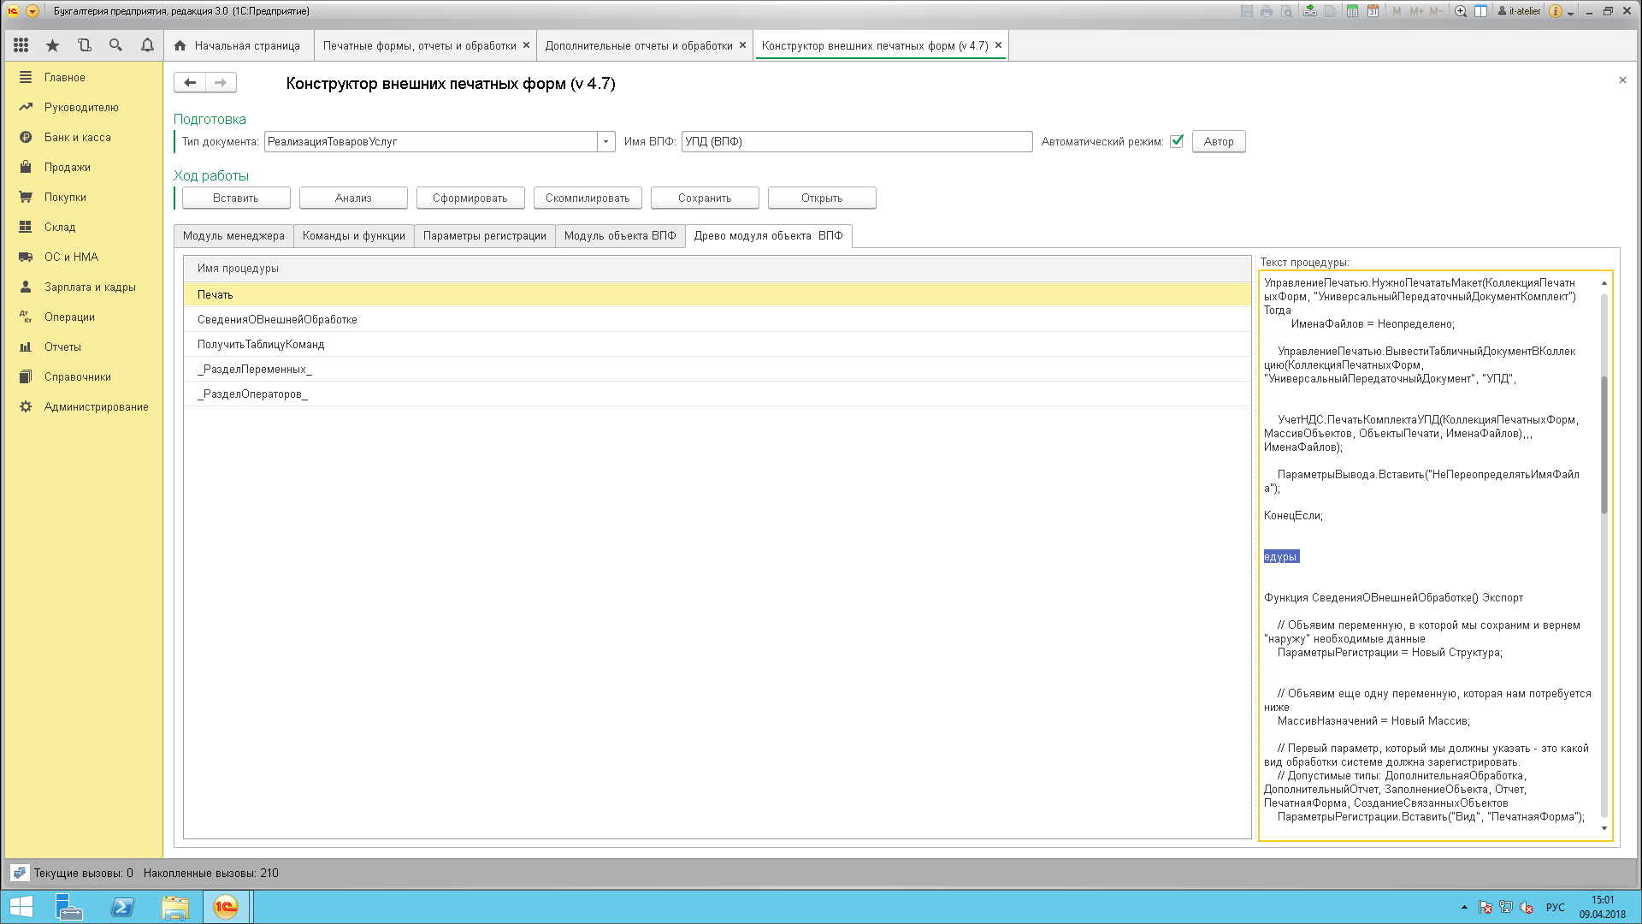Click the Сохранить button
The width and height of the screenshot is (1642, 924).
(705, 198)
